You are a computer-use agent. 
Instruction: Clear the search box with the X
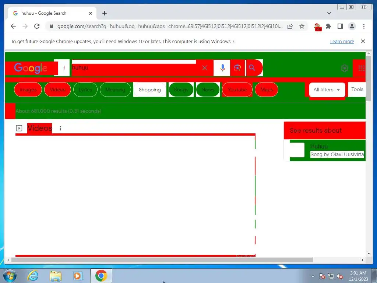pos(205,68)
